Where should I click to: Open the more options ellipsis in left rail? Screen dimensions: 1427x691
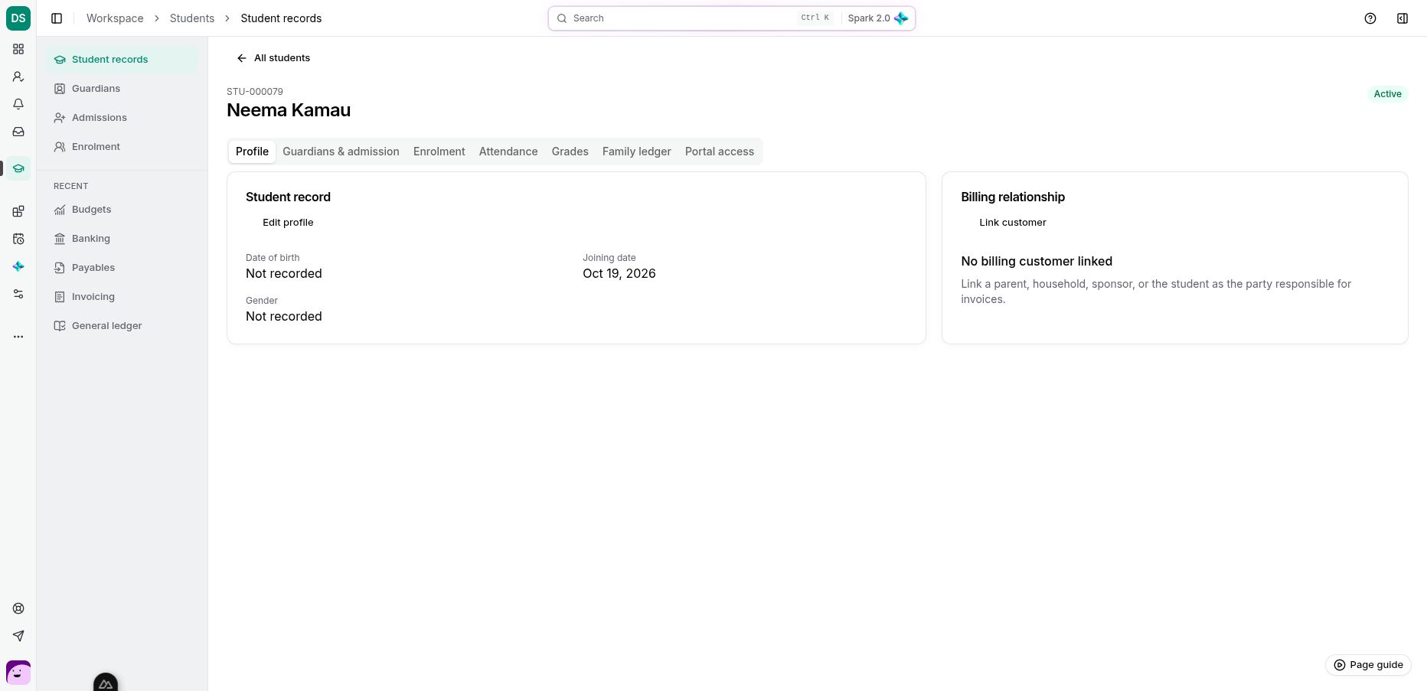pos(18,337)
